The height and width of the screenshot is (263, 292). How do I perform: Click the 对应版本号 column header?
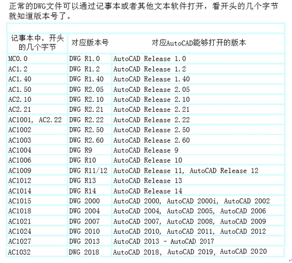pos(90,43)
